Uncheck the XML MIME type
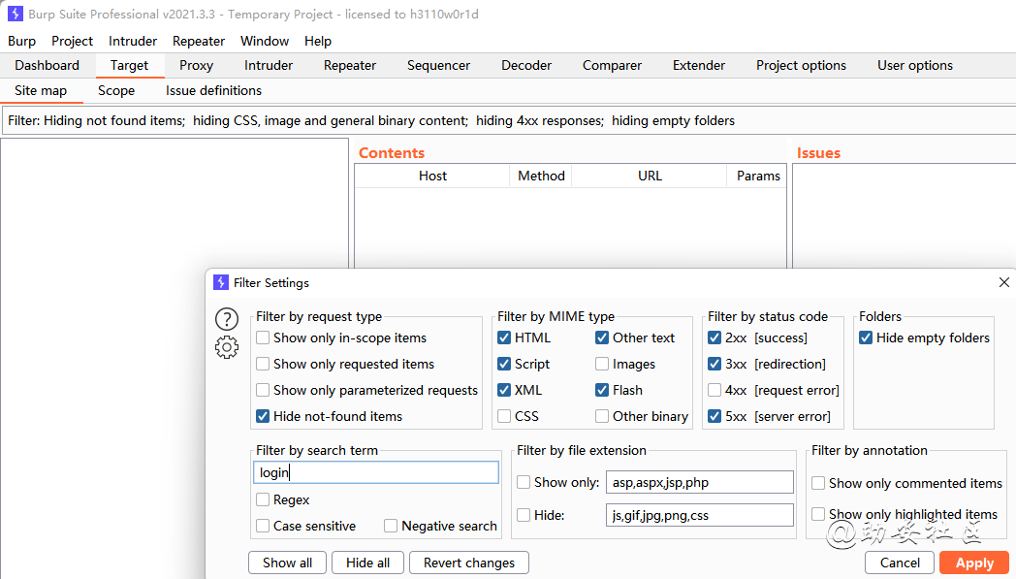The image size is (1016, 579). pyautogui.click(x=504, y=390)
